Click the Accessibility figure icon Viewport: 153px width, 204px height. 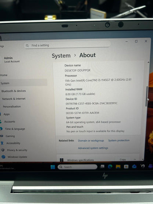click(2, 143)
